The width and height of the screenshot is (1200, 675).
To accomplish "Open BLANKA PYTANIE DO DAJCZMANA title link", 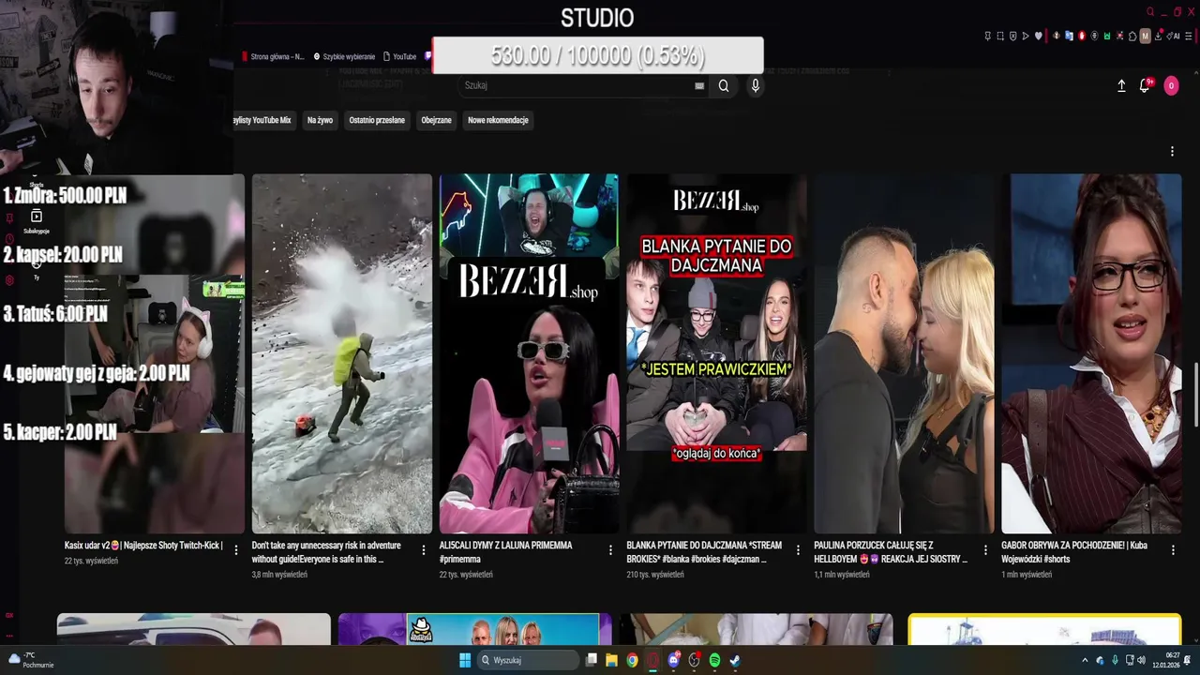I will click(704, 551).
